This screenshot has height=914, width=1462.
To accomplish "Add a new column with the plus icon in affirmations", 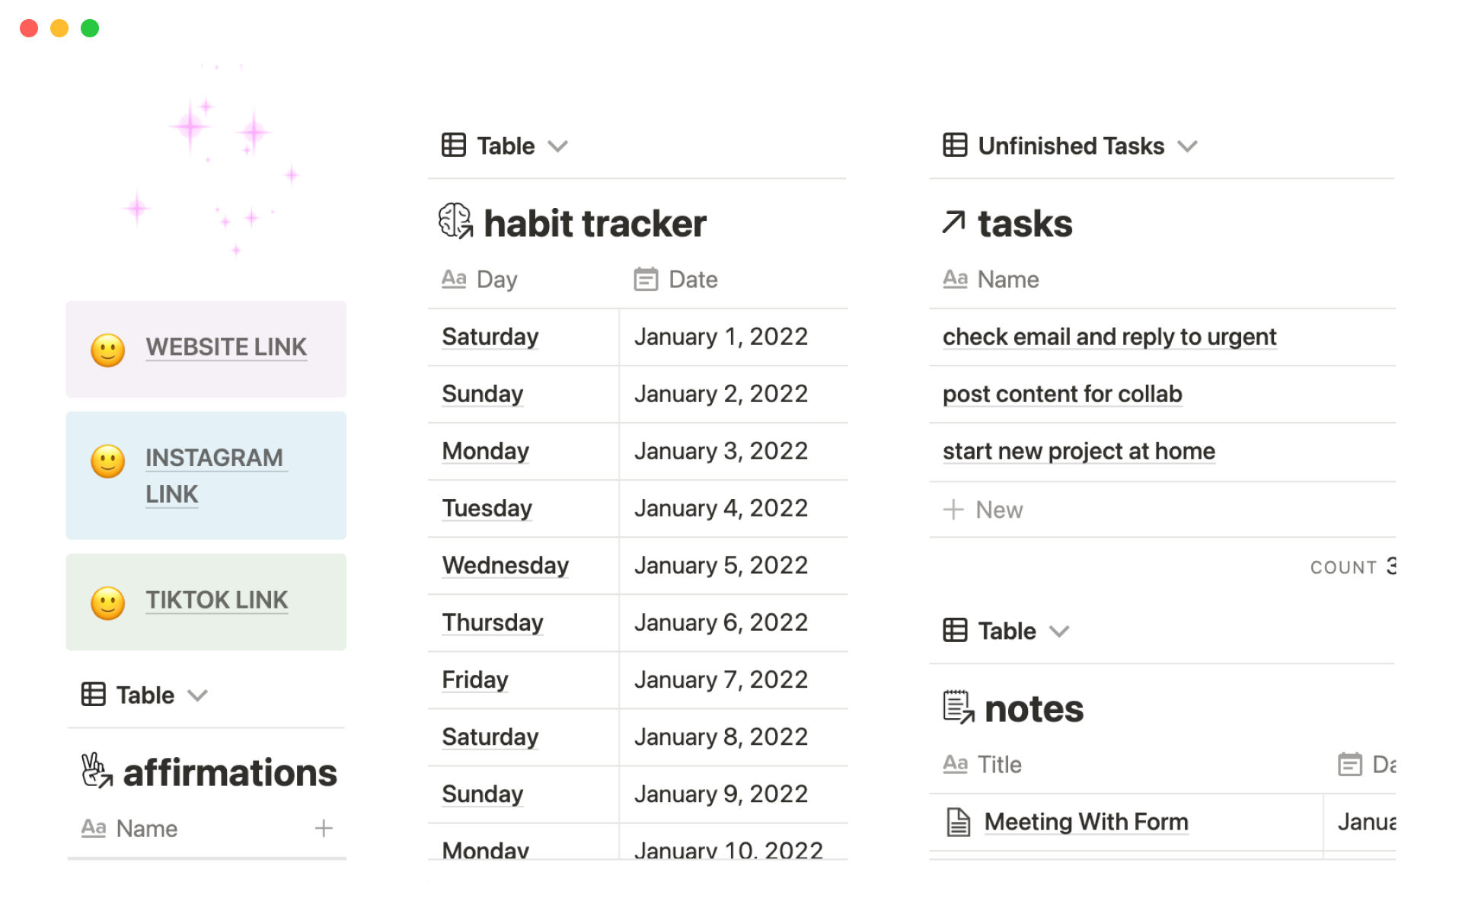I will click(324, 829).
